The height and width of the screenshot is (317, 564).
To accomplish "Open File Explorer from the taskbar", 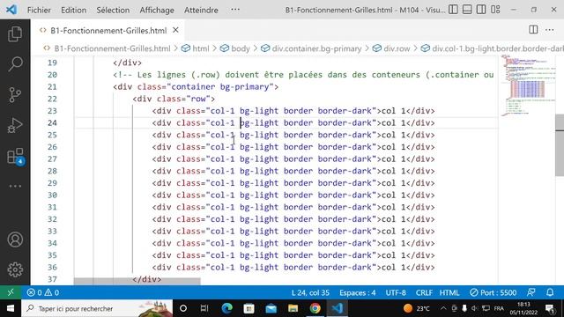I will tap(293, 308).
